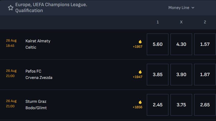The height and width of the screenshot is (121, 216).
Task: Click flame icon for Sturm Graz match
Action: [140, 102]
